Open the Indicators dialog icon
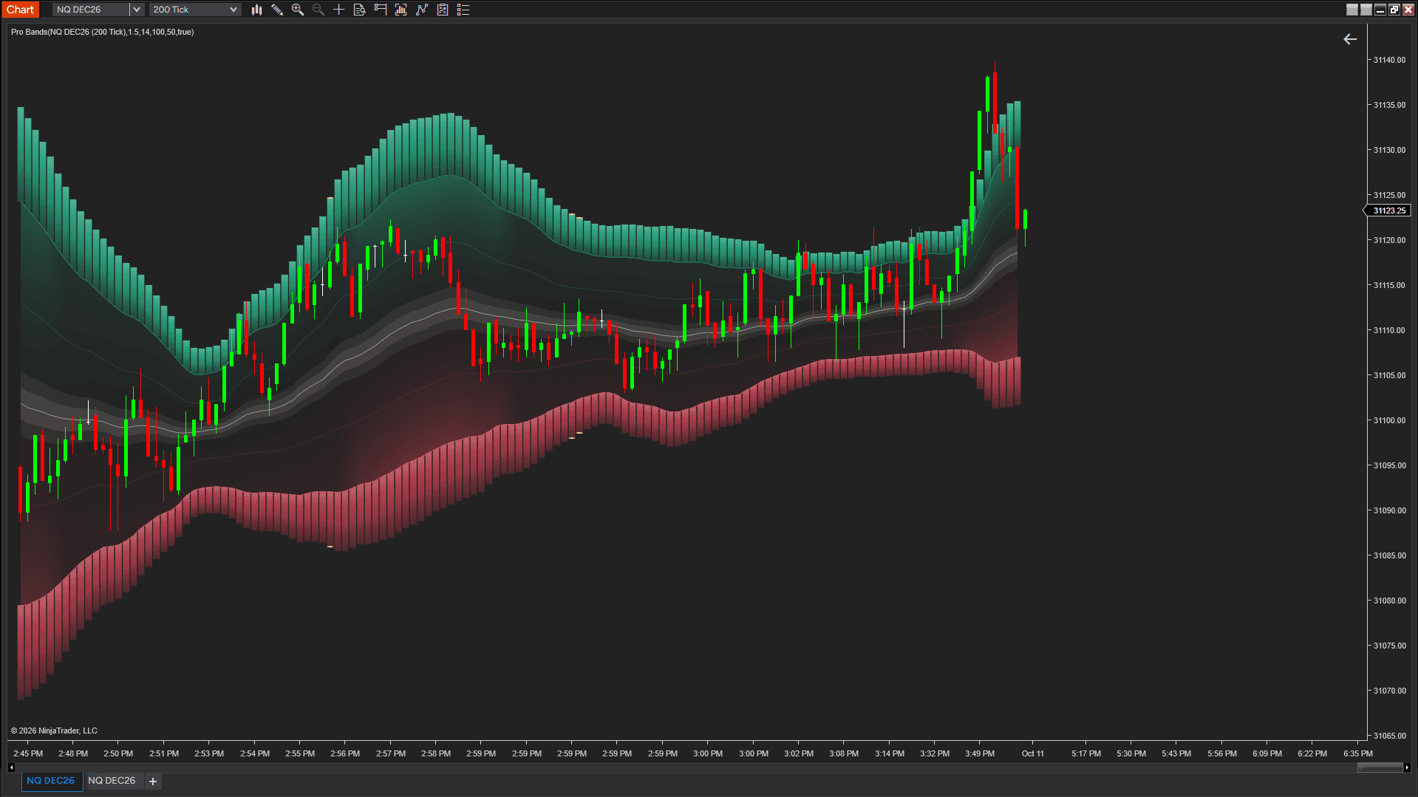The width and height of the screenshot is (1418, 797). (x=422, y=10)
